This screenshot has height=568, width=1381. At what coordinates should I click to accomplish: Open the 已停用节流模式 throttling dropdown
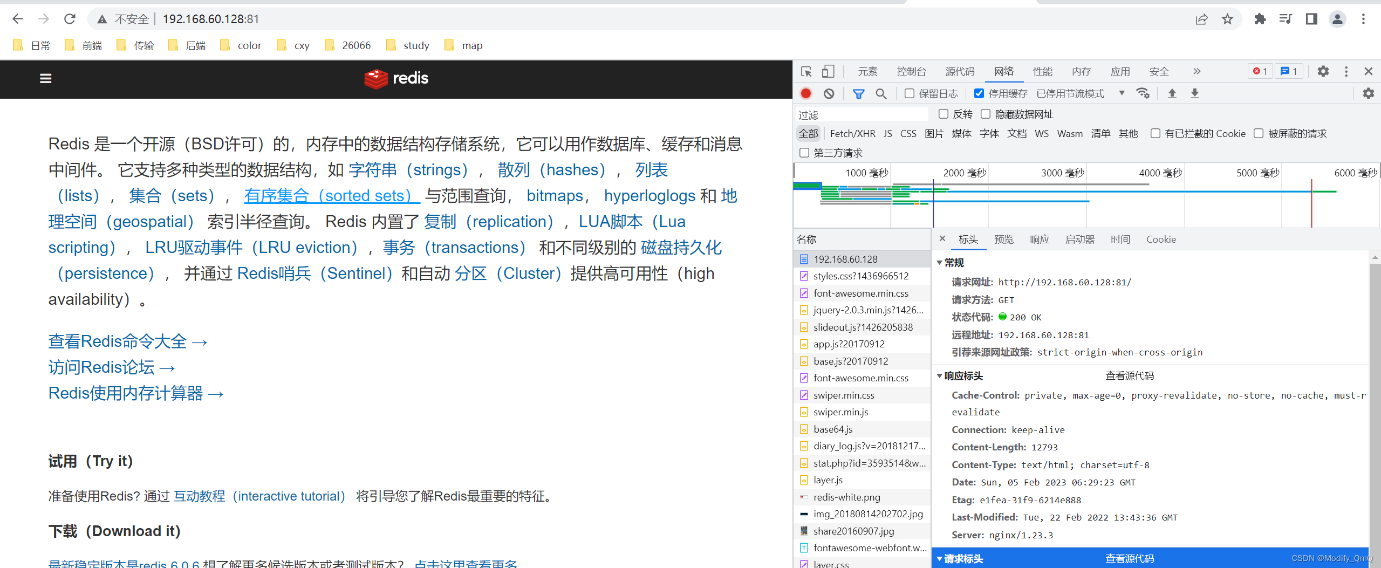click(1080, 93)
